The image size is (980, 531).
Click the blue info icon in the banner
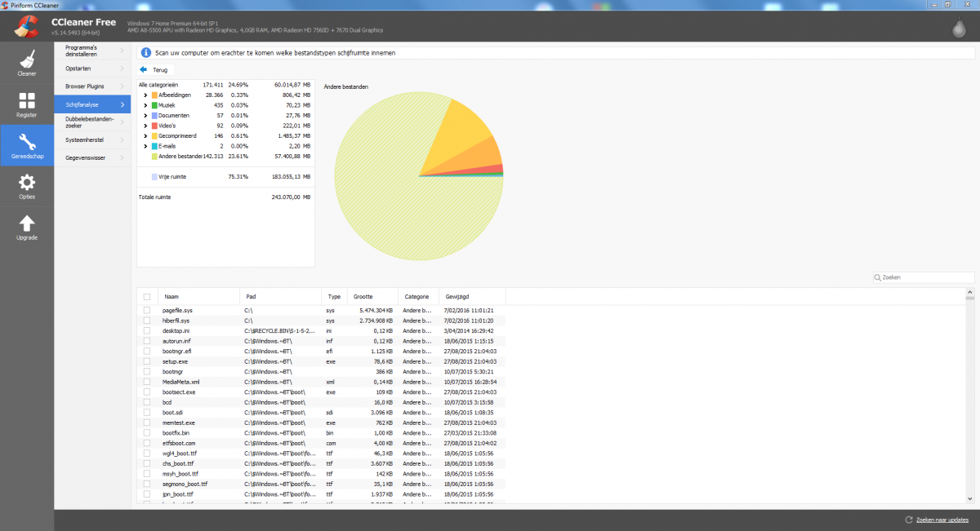click(145, 53)
